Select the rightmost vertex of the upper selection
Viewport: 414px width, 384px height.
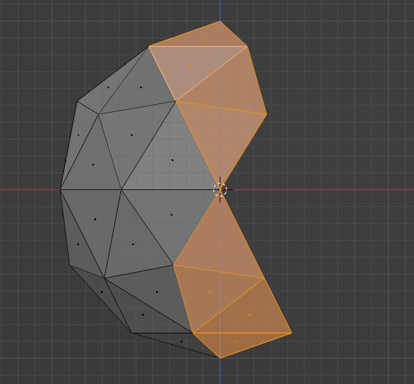point(266,115)
